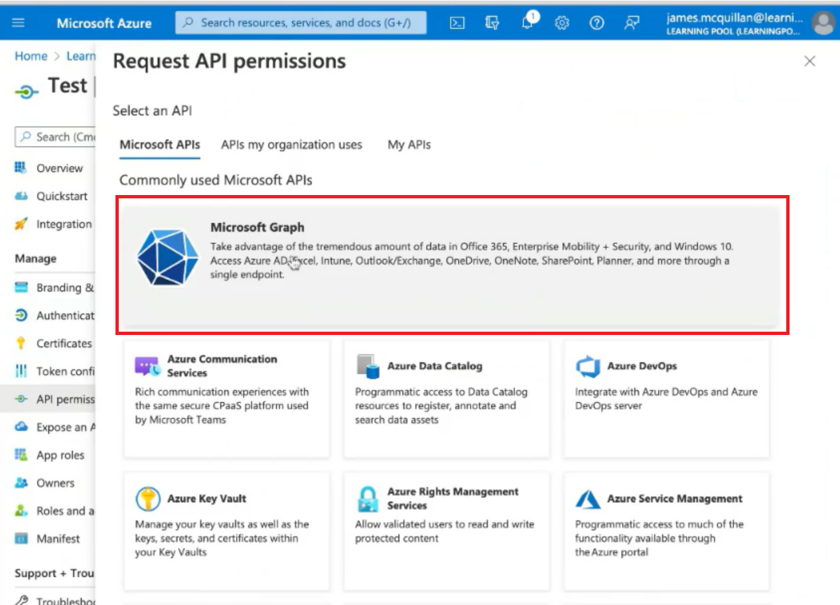
Task: Click the Microsoft Graph logo icon
Action: pyautogui.click(x=167, y=257)
